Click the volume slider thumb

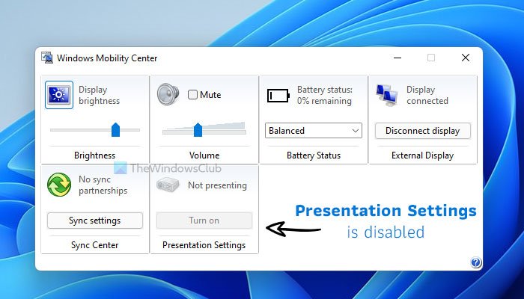(x=198, y=130)
